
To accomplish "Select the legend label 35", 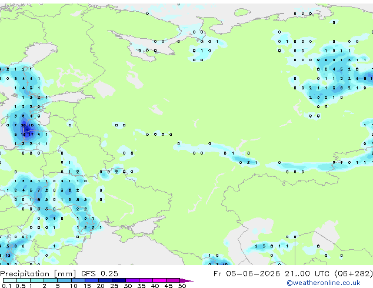I will (141, 286).
